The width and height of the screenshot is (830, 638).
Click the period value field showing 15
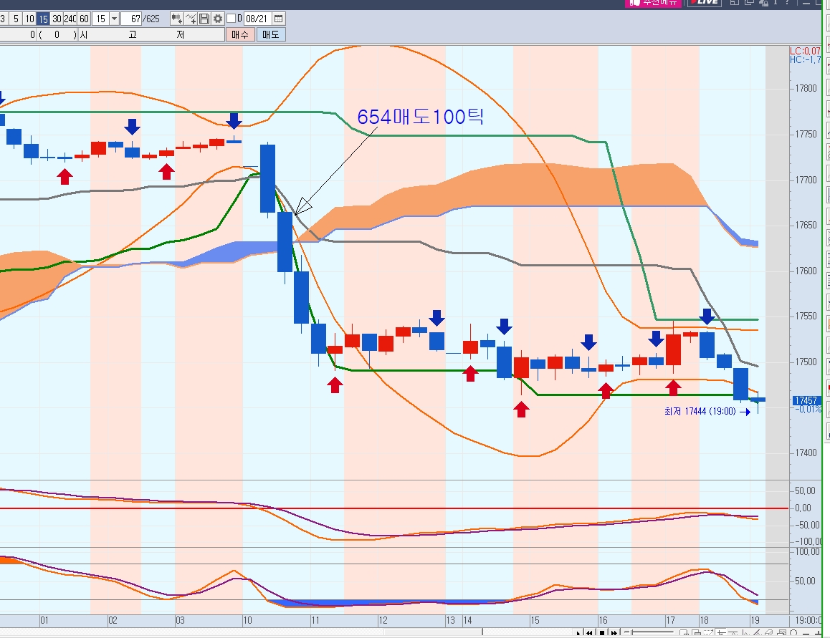click(x=100, y=19)
